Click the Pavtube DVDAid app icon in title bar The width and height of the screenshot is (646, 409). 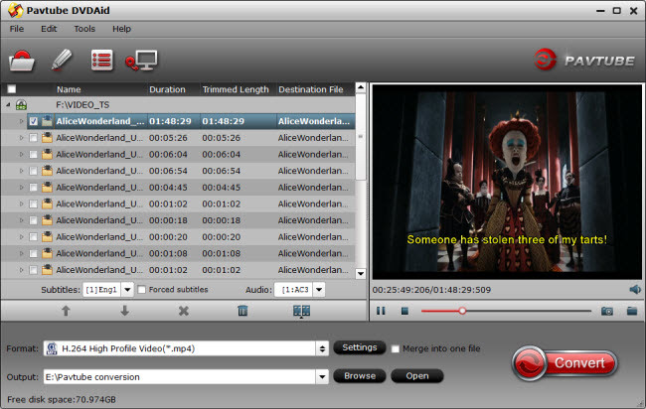[x=15, y=10]
